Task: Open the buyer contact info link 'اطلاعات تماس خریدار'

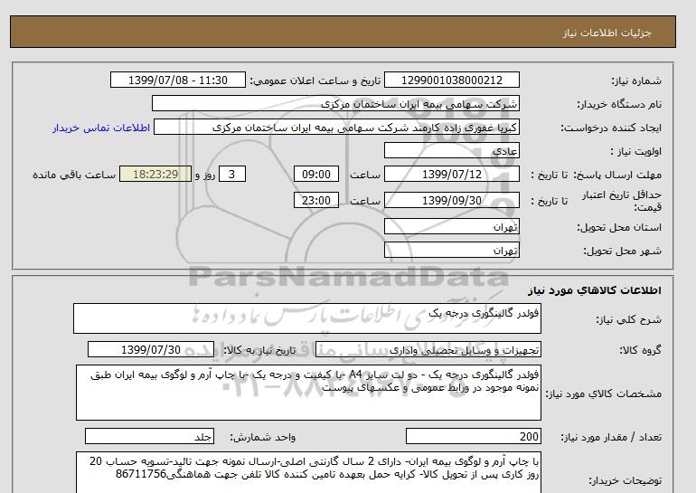Action: click(x=101, y=128)
